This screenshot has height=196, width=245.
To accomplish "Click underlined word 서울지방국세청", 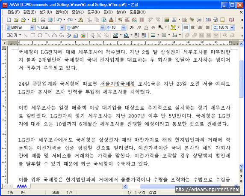I will coord(117,84).
